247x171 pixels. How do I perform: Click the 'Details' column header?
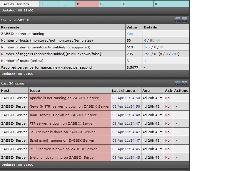coord(150,27)
